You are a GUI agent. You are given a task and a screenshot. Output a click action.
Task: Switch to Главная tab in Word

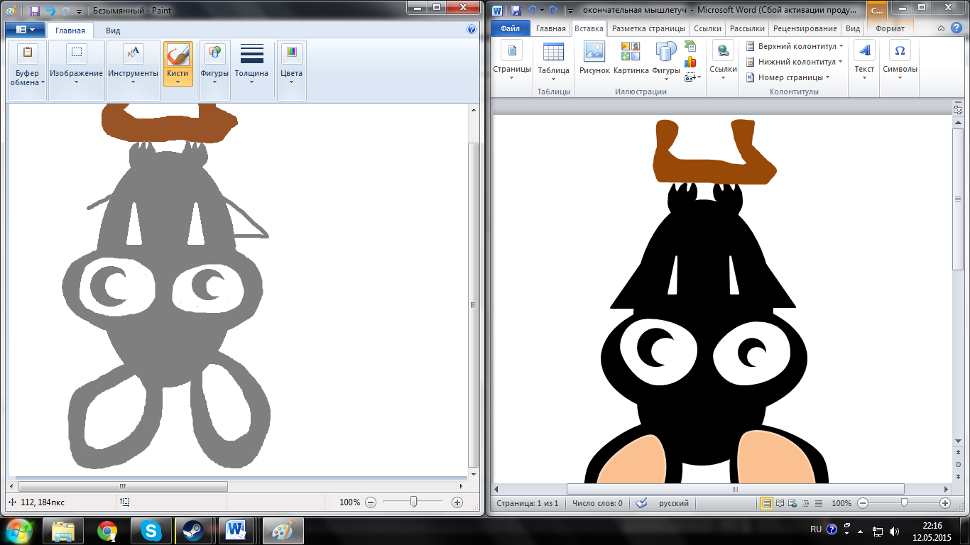click(551, 28)
